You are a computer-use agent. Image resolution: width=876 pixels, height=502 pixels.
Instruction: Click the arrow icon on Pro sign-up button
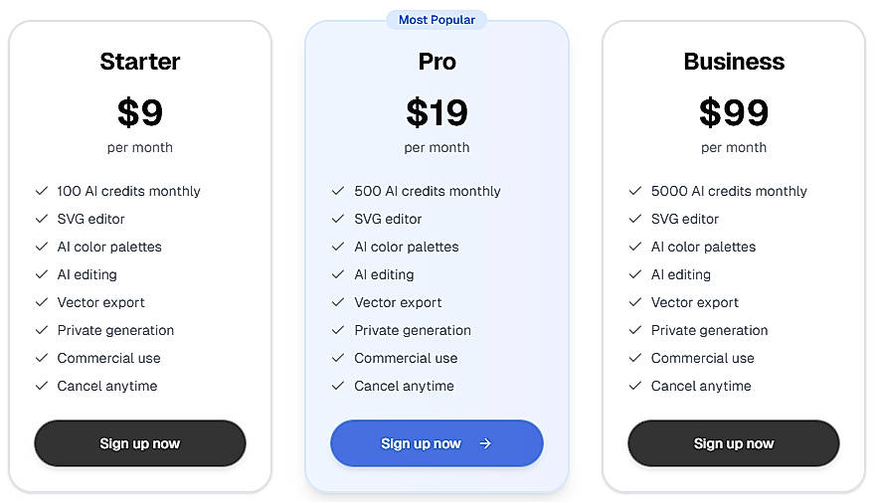pyautogui.click(x=485, y=443)
